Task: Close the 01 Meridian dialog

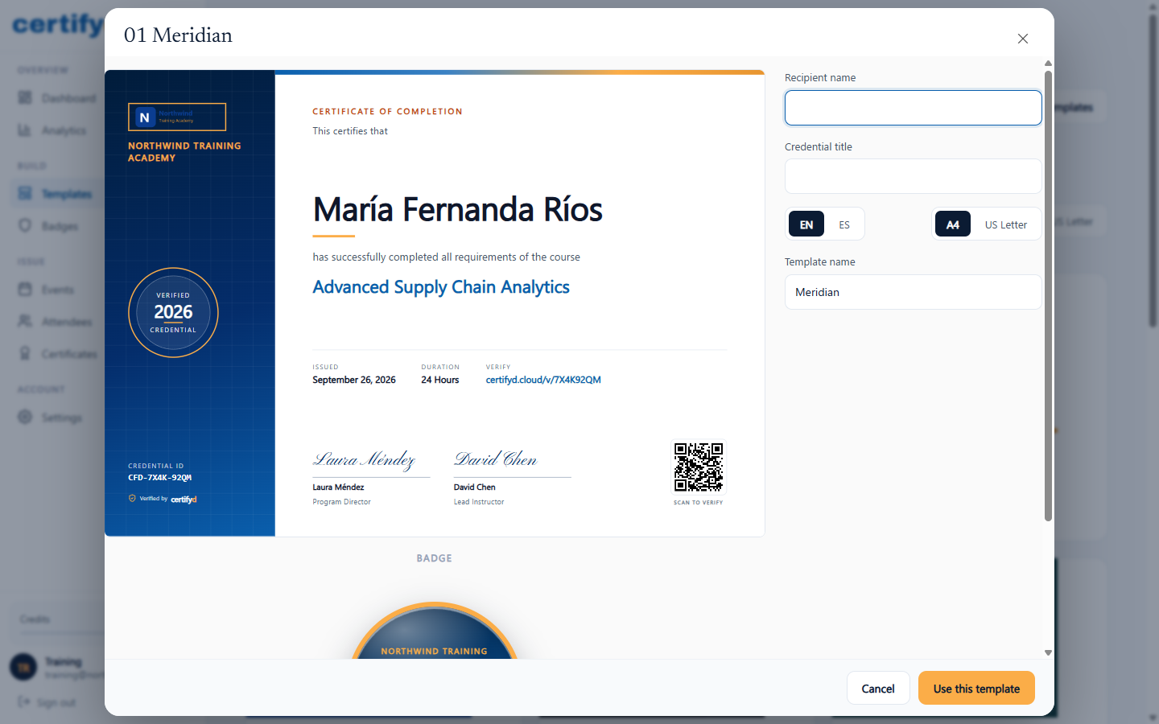Action: click(1022, 39)
